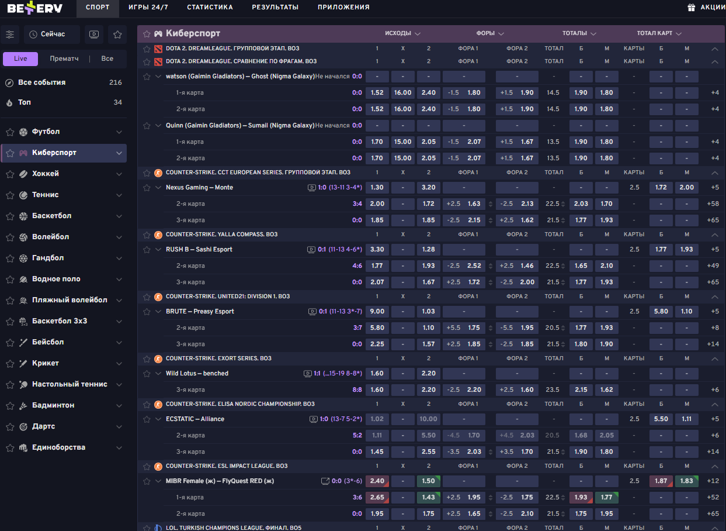Open the Игры 24/7 tab
This screenshot has height=531, width=726.
[148, 8]
